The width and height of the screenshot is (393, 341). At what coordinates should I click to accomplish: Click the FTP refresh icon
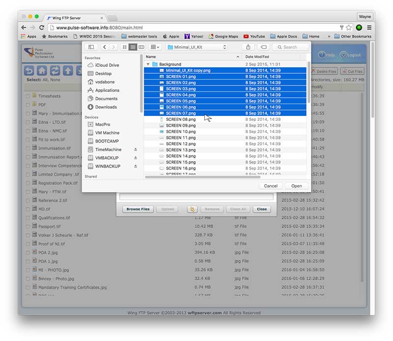55,71
